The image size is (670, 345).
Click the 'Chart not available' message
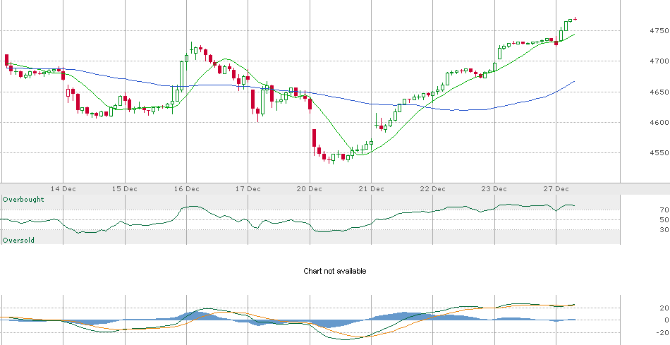(335, 271)
